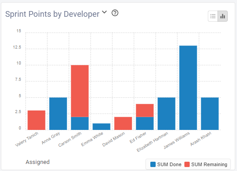
Task: Click Arash Khatri's blue bar
Action: (210, 114)
